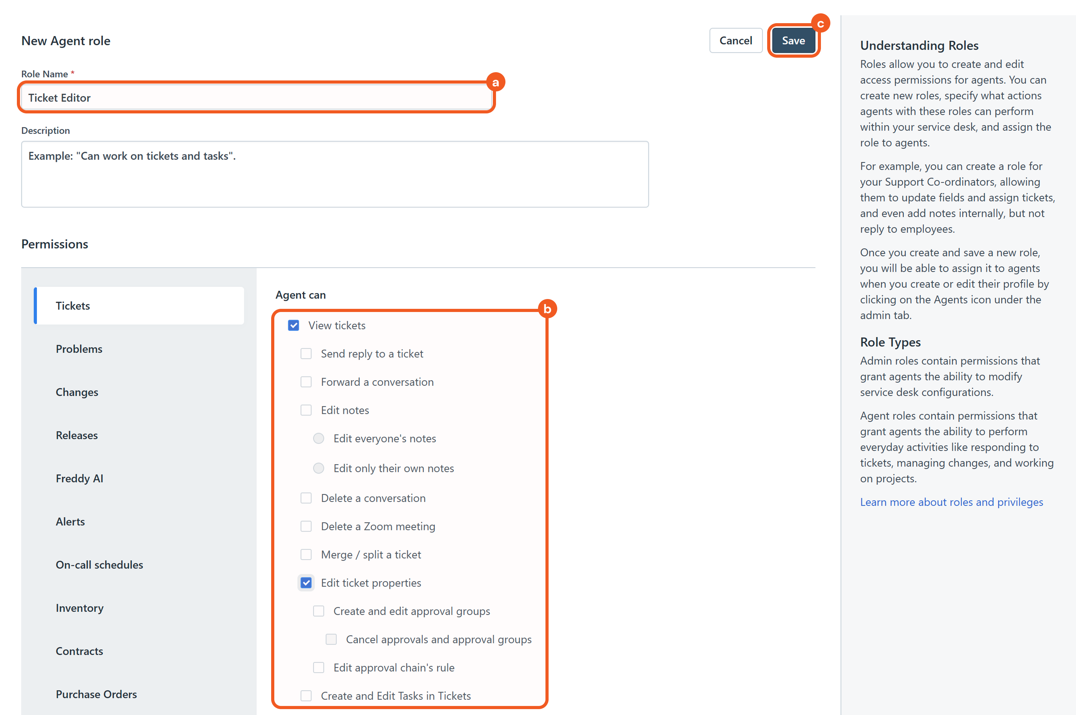
Task: Enable the Edit notes checkbox
Action: pyautogui.click(x=306, y=410)
